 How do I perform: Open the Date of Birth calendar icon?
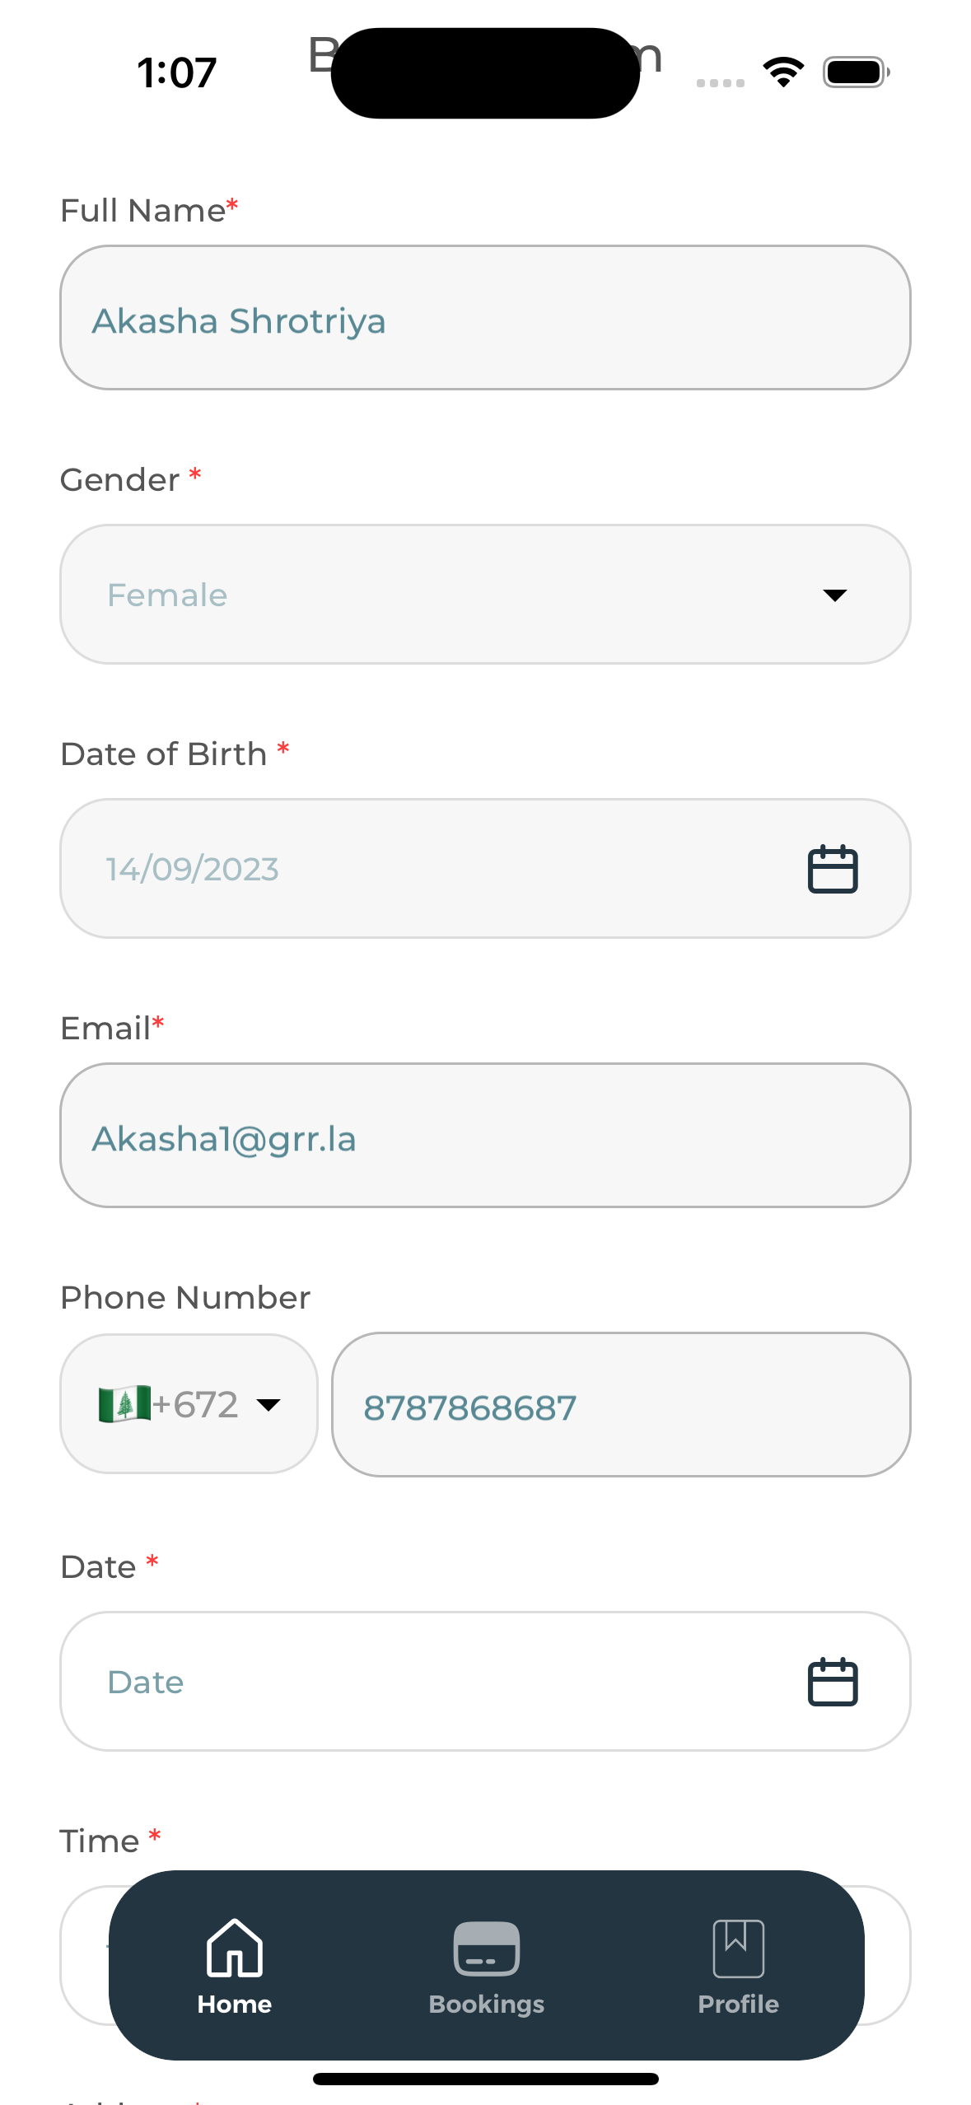(832, 869)
